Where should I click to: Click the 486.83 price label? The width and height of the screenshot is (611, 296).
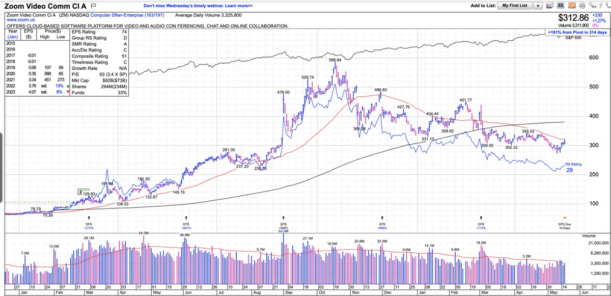coord(381,89)
